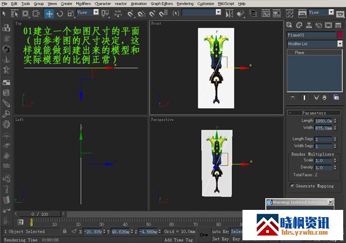Click Configure Modifier Sets icon
The height and width of the screenshot is (243, 346).
336,97
